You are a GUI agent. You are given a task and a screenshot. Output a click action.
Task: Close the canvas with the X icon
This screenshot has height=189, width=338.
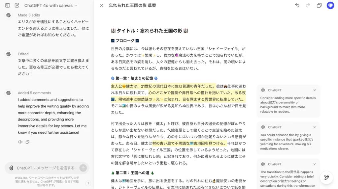[x=102, y=6]
